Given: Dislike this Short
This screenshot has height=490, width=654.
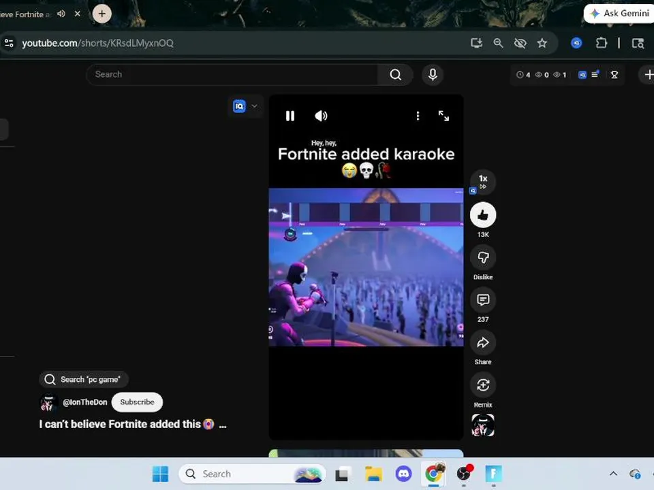Looking at the screenshot, I should [x=483, y=257].
